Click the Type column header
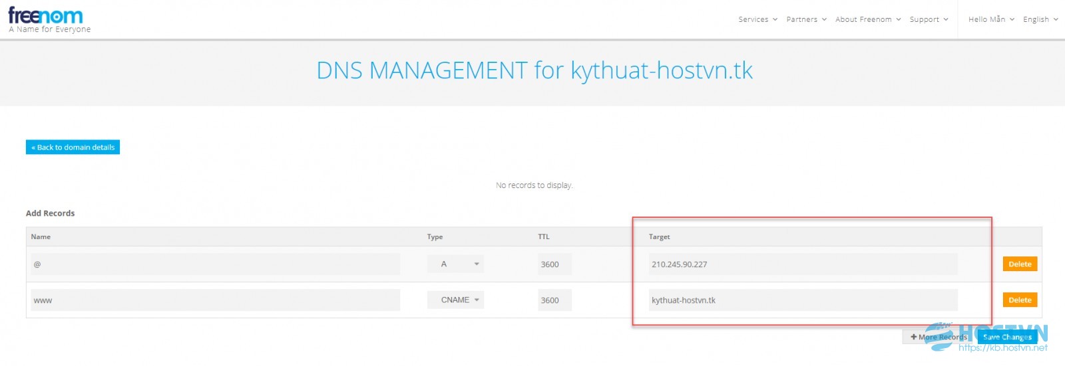1065x366 pixels. [435, 237]
